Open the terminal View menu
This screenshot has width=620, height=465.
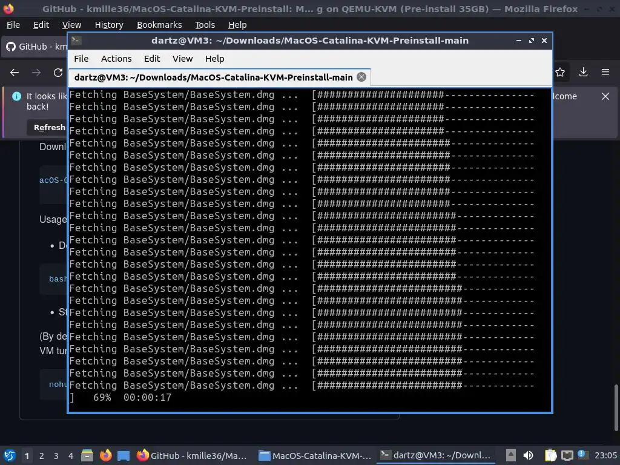[182, 59]
